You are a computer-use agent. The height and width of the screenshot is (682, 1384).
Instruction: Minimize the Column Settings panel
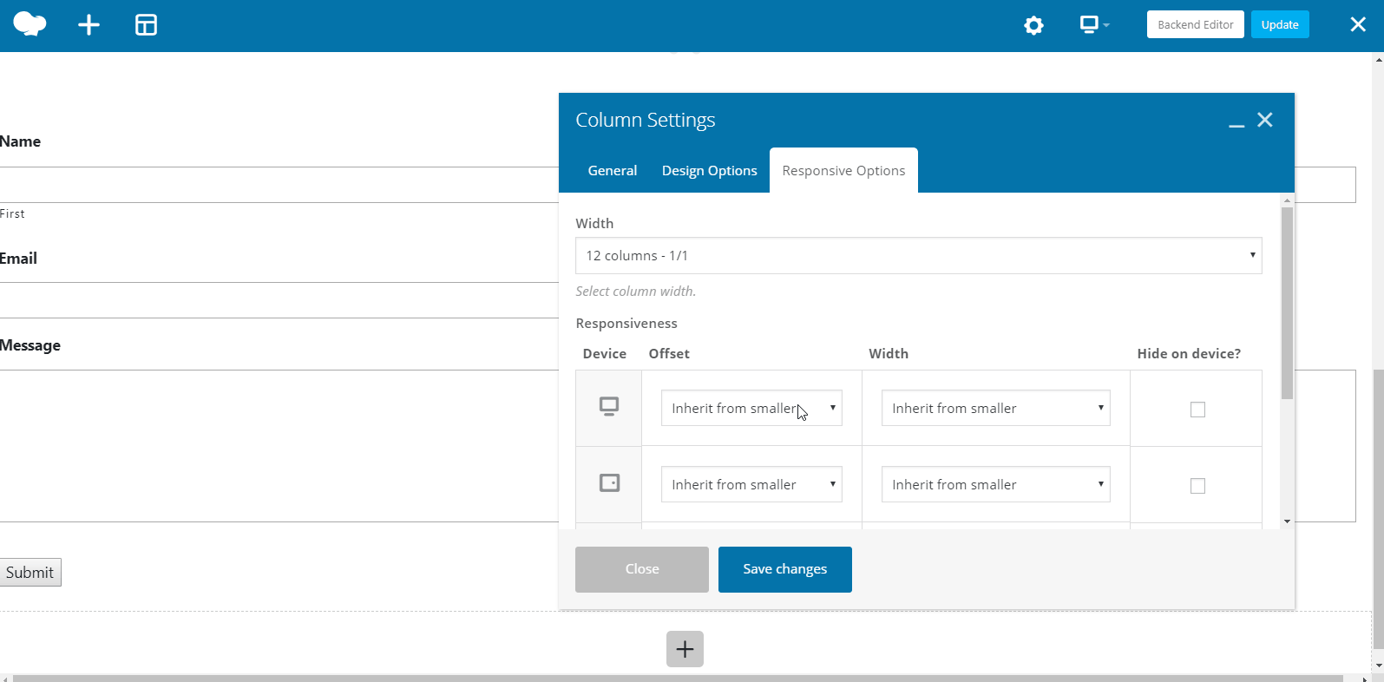pos(1236,121)
